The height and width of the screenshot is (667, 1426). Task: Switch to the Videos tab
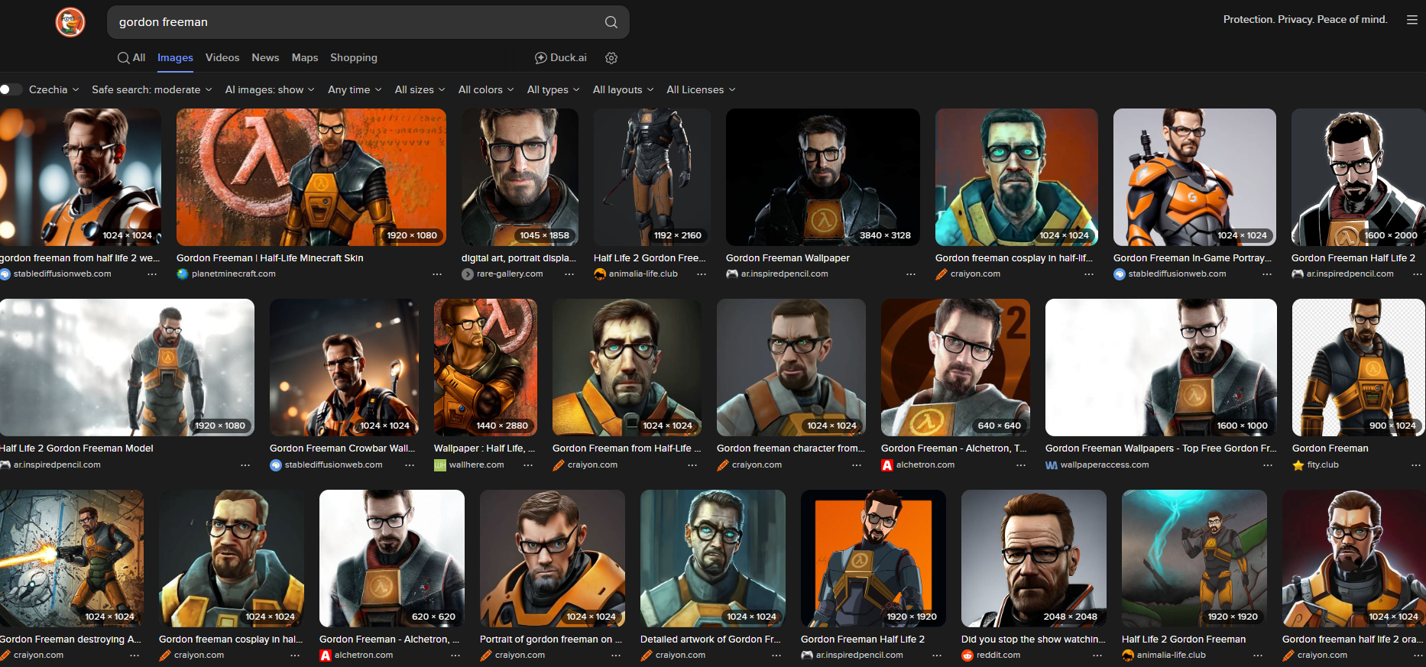coord(222,58)
